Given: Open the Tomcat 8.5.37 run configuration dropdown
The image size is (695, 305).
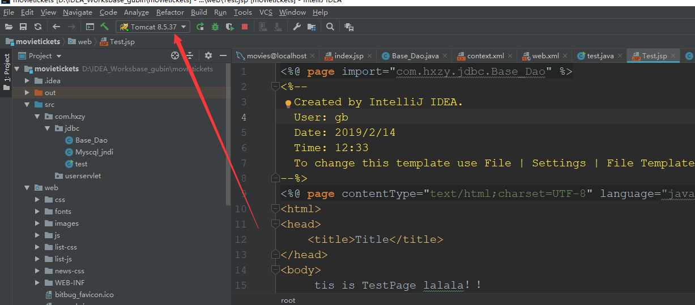Looking at the screenshot, I should (153, 27).
